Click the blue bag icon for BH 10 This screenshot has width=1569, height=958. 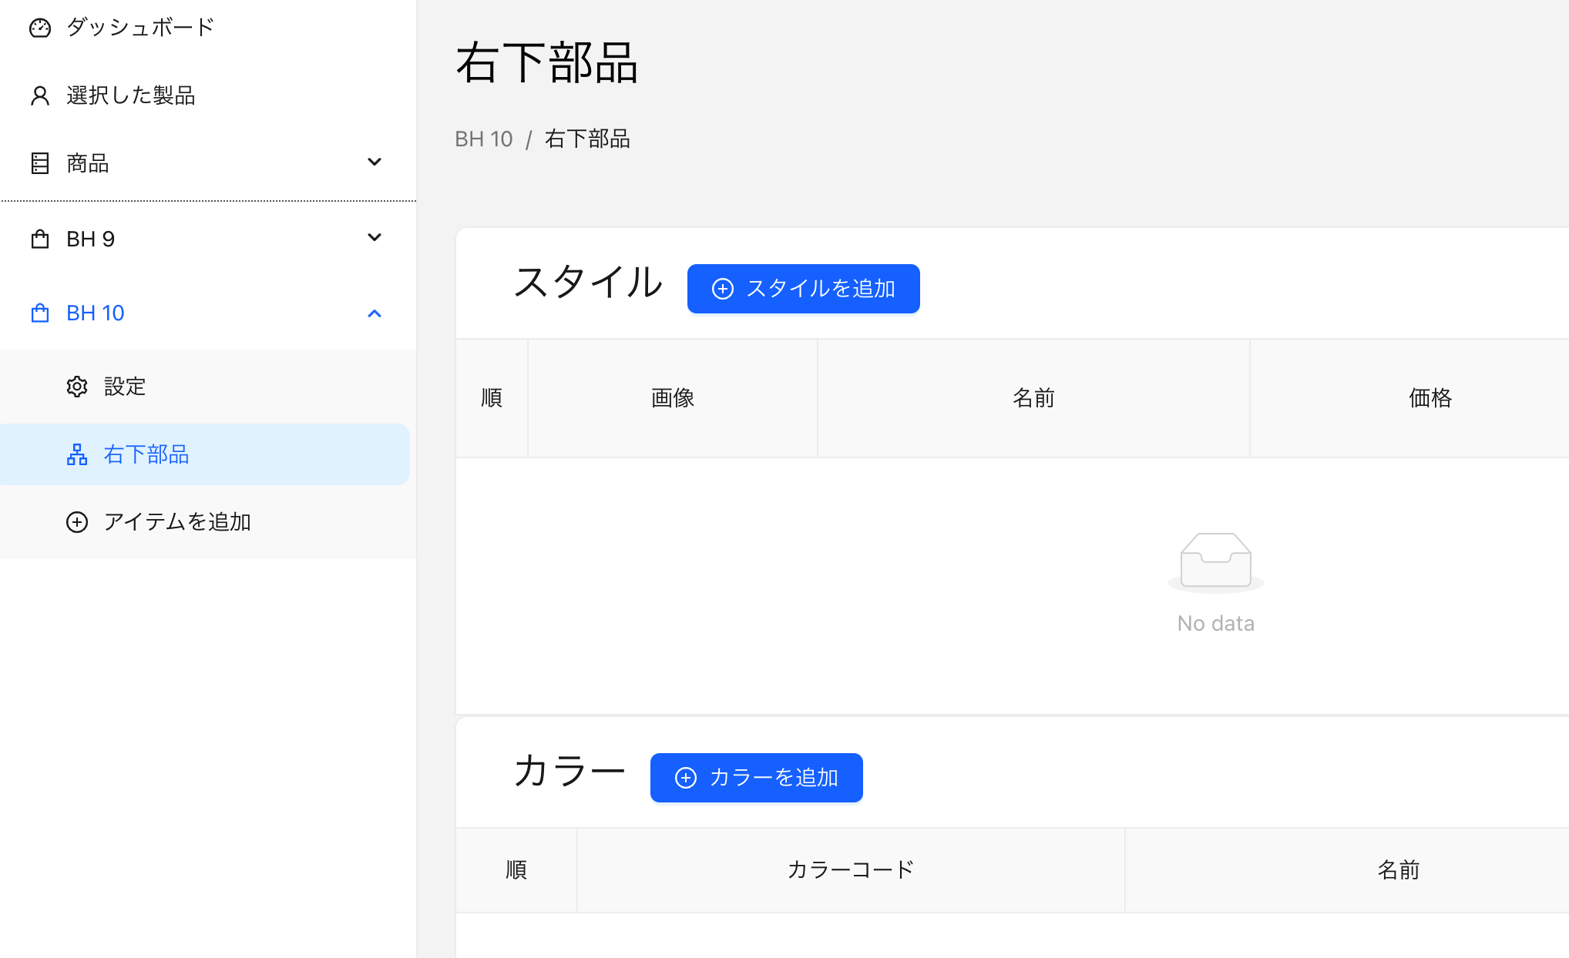pyautogui.click(x=40, y=313)
